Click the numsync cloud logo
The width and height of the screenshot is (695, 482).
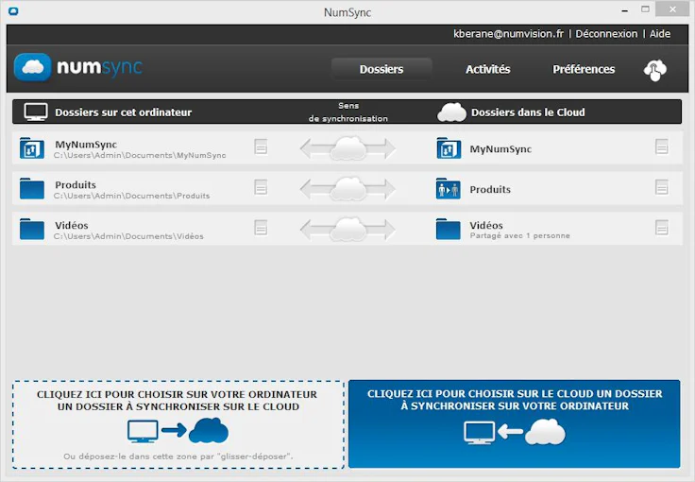(x=32, y=67)
